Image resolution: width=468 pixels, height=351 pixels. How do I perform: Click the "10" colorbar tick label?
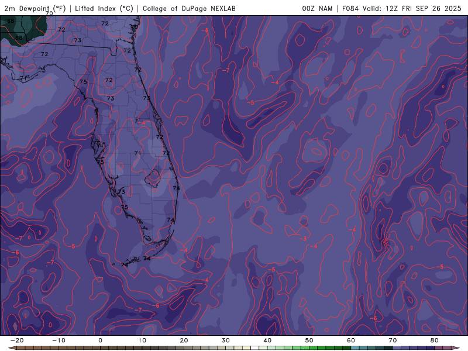pos(142,340)
